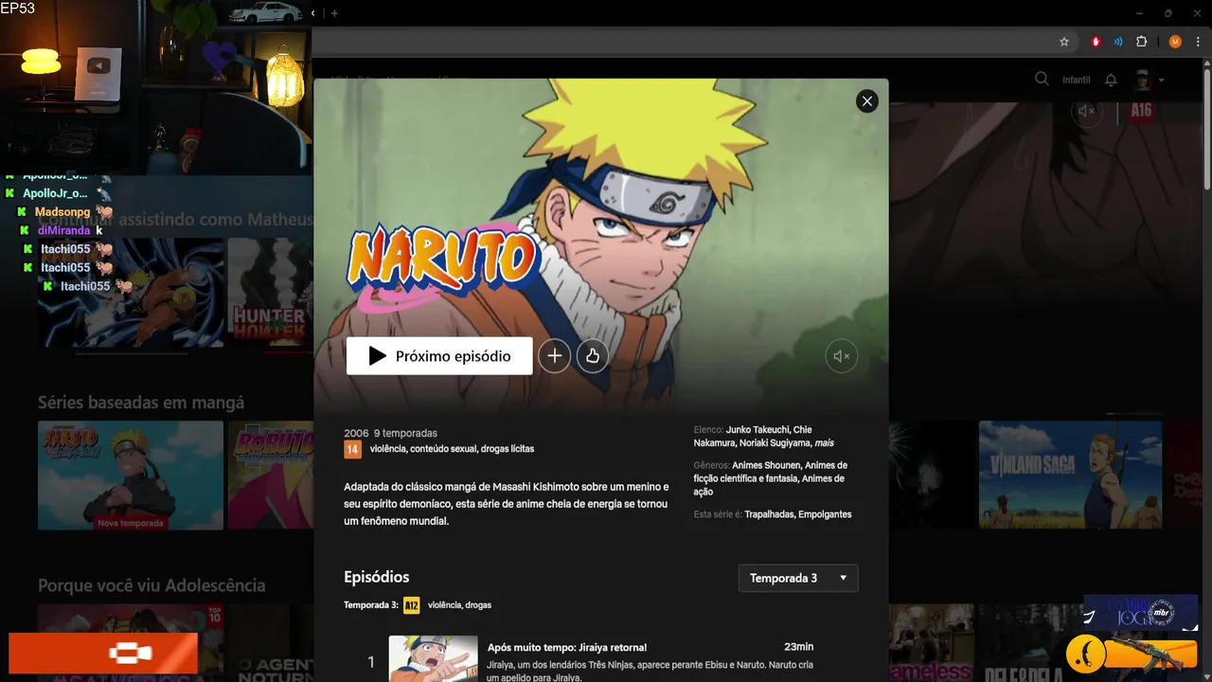Select the Empolgantes tag

825,514
